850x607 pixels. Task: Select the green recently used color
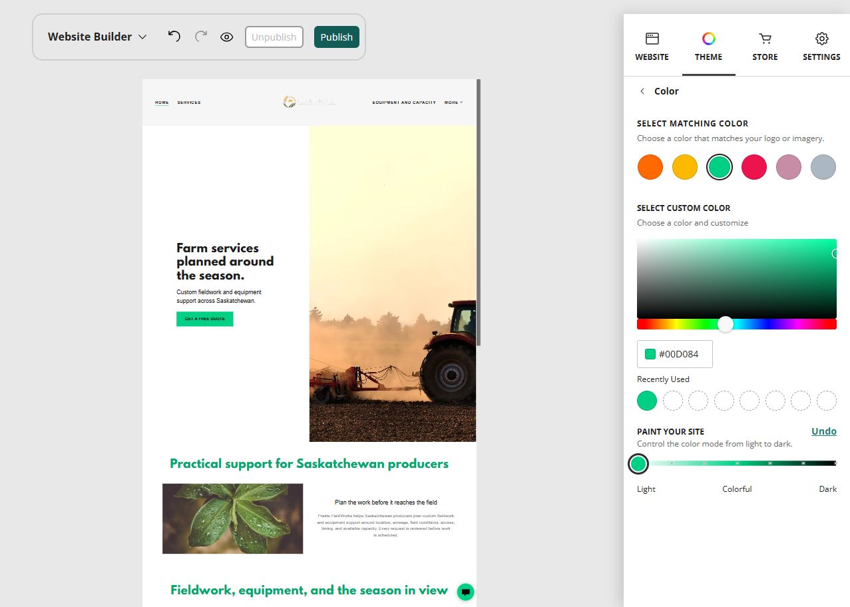(647, 401)
